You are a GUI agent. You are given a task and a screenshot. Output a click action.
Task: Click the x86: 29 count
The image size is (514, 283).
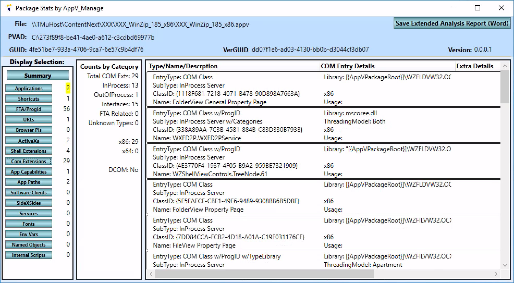128,142
